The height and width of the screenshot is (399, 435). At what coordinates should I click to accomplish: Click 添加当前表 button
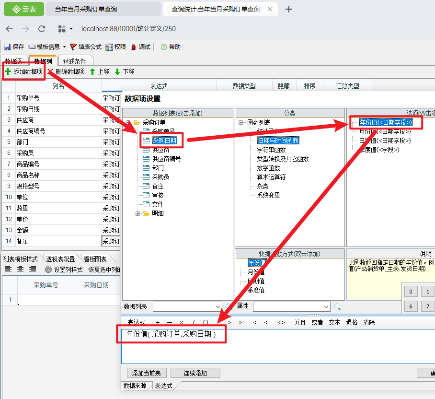pos(147,373)
